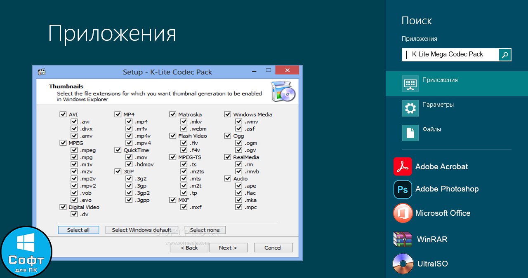Screen dimensions: 528x278
Task: Click the Select none button
Action: (x=205, y=230)
